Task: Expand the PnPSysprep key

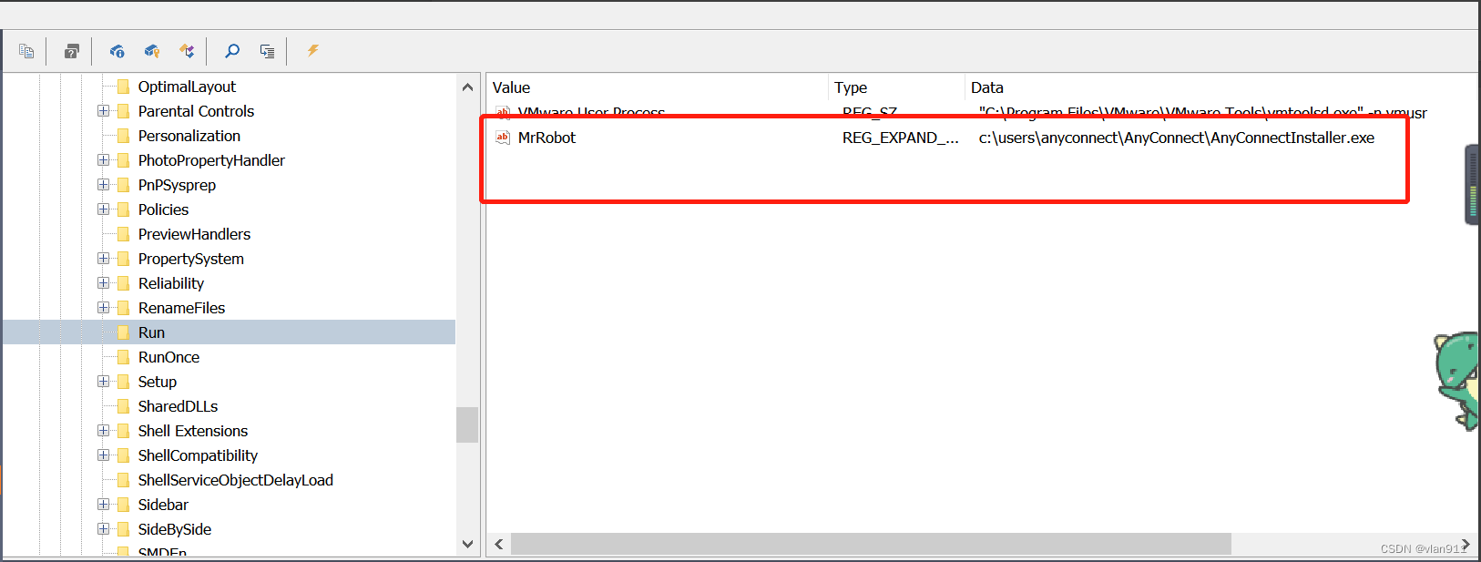Action: 103,185
